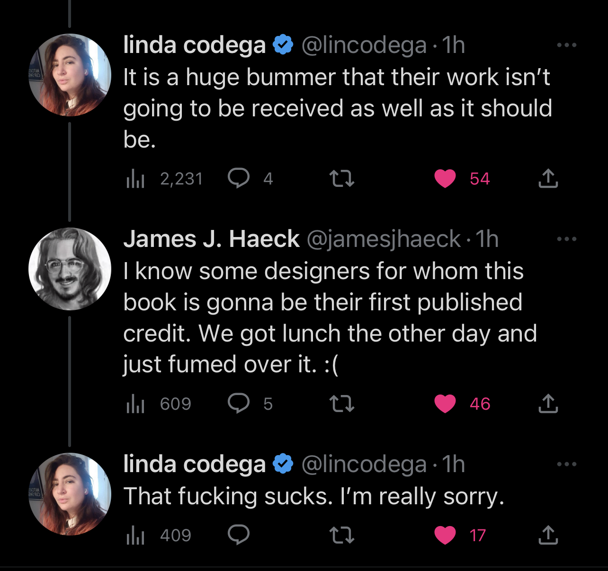The height and width of the screenshot is (571, 608).
Task: Reply to linda codega's first tweet
Action: point(239,178)
